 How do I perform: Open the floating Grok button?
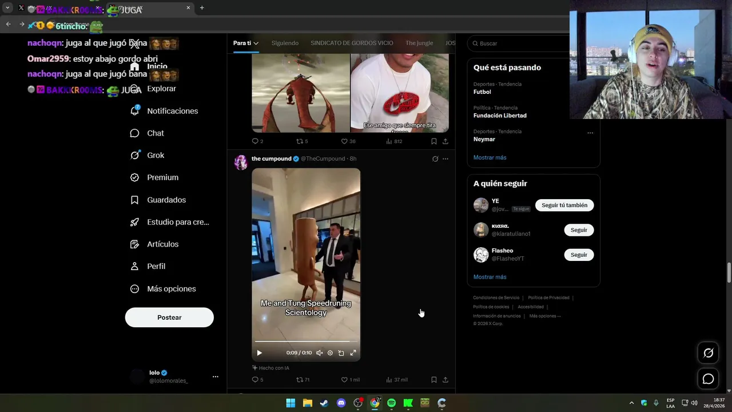tap(708, 353)
